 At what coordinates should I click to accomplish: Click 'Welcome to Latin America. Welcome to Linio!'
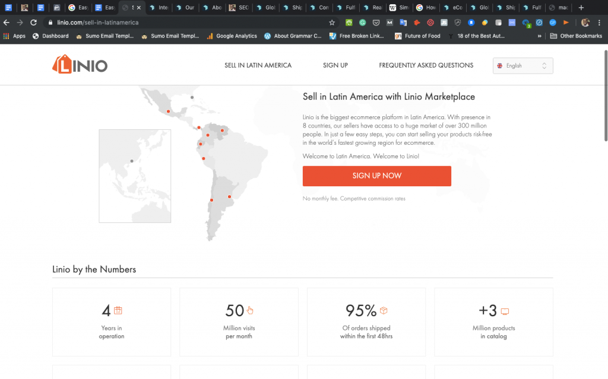(x=361, y=156)
